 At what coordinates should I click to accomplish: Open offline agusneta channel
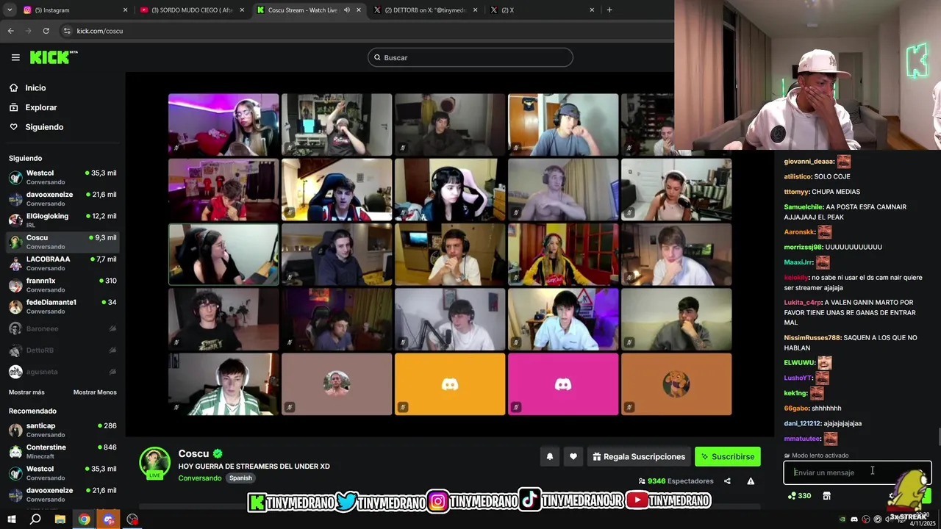point(62,372)
